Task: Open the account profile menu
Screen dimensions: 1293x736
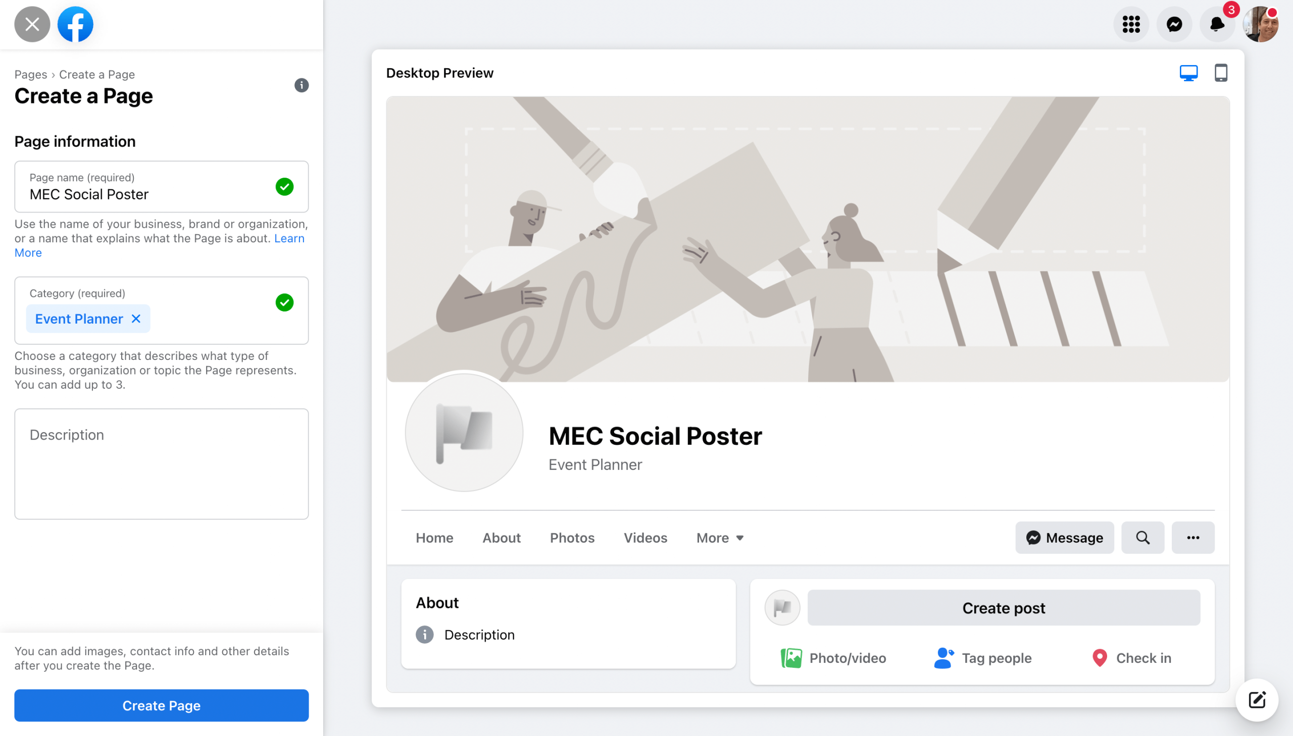Action: 1260,24
